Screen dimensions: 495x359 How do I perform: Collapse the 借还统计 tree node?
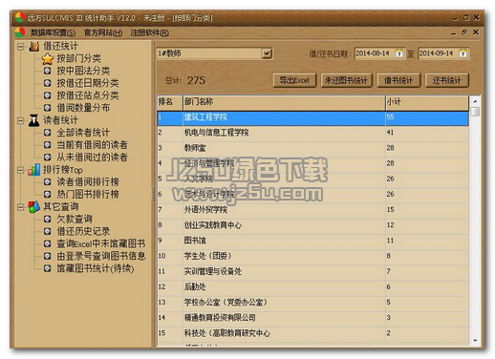pyautogui.click(x=21, y=47)
